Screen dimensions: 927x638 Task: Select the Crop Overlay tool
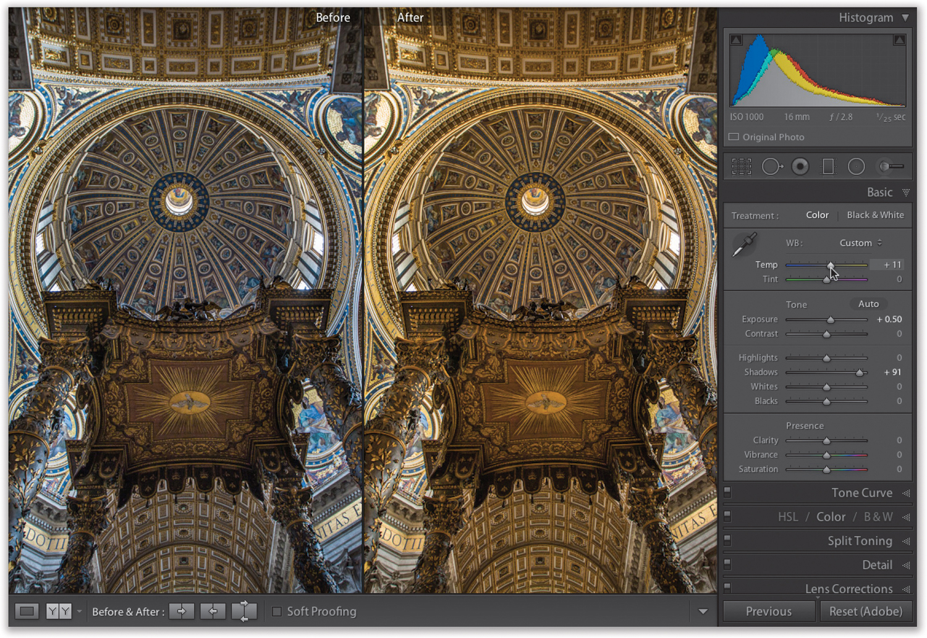tap(742, 167)
